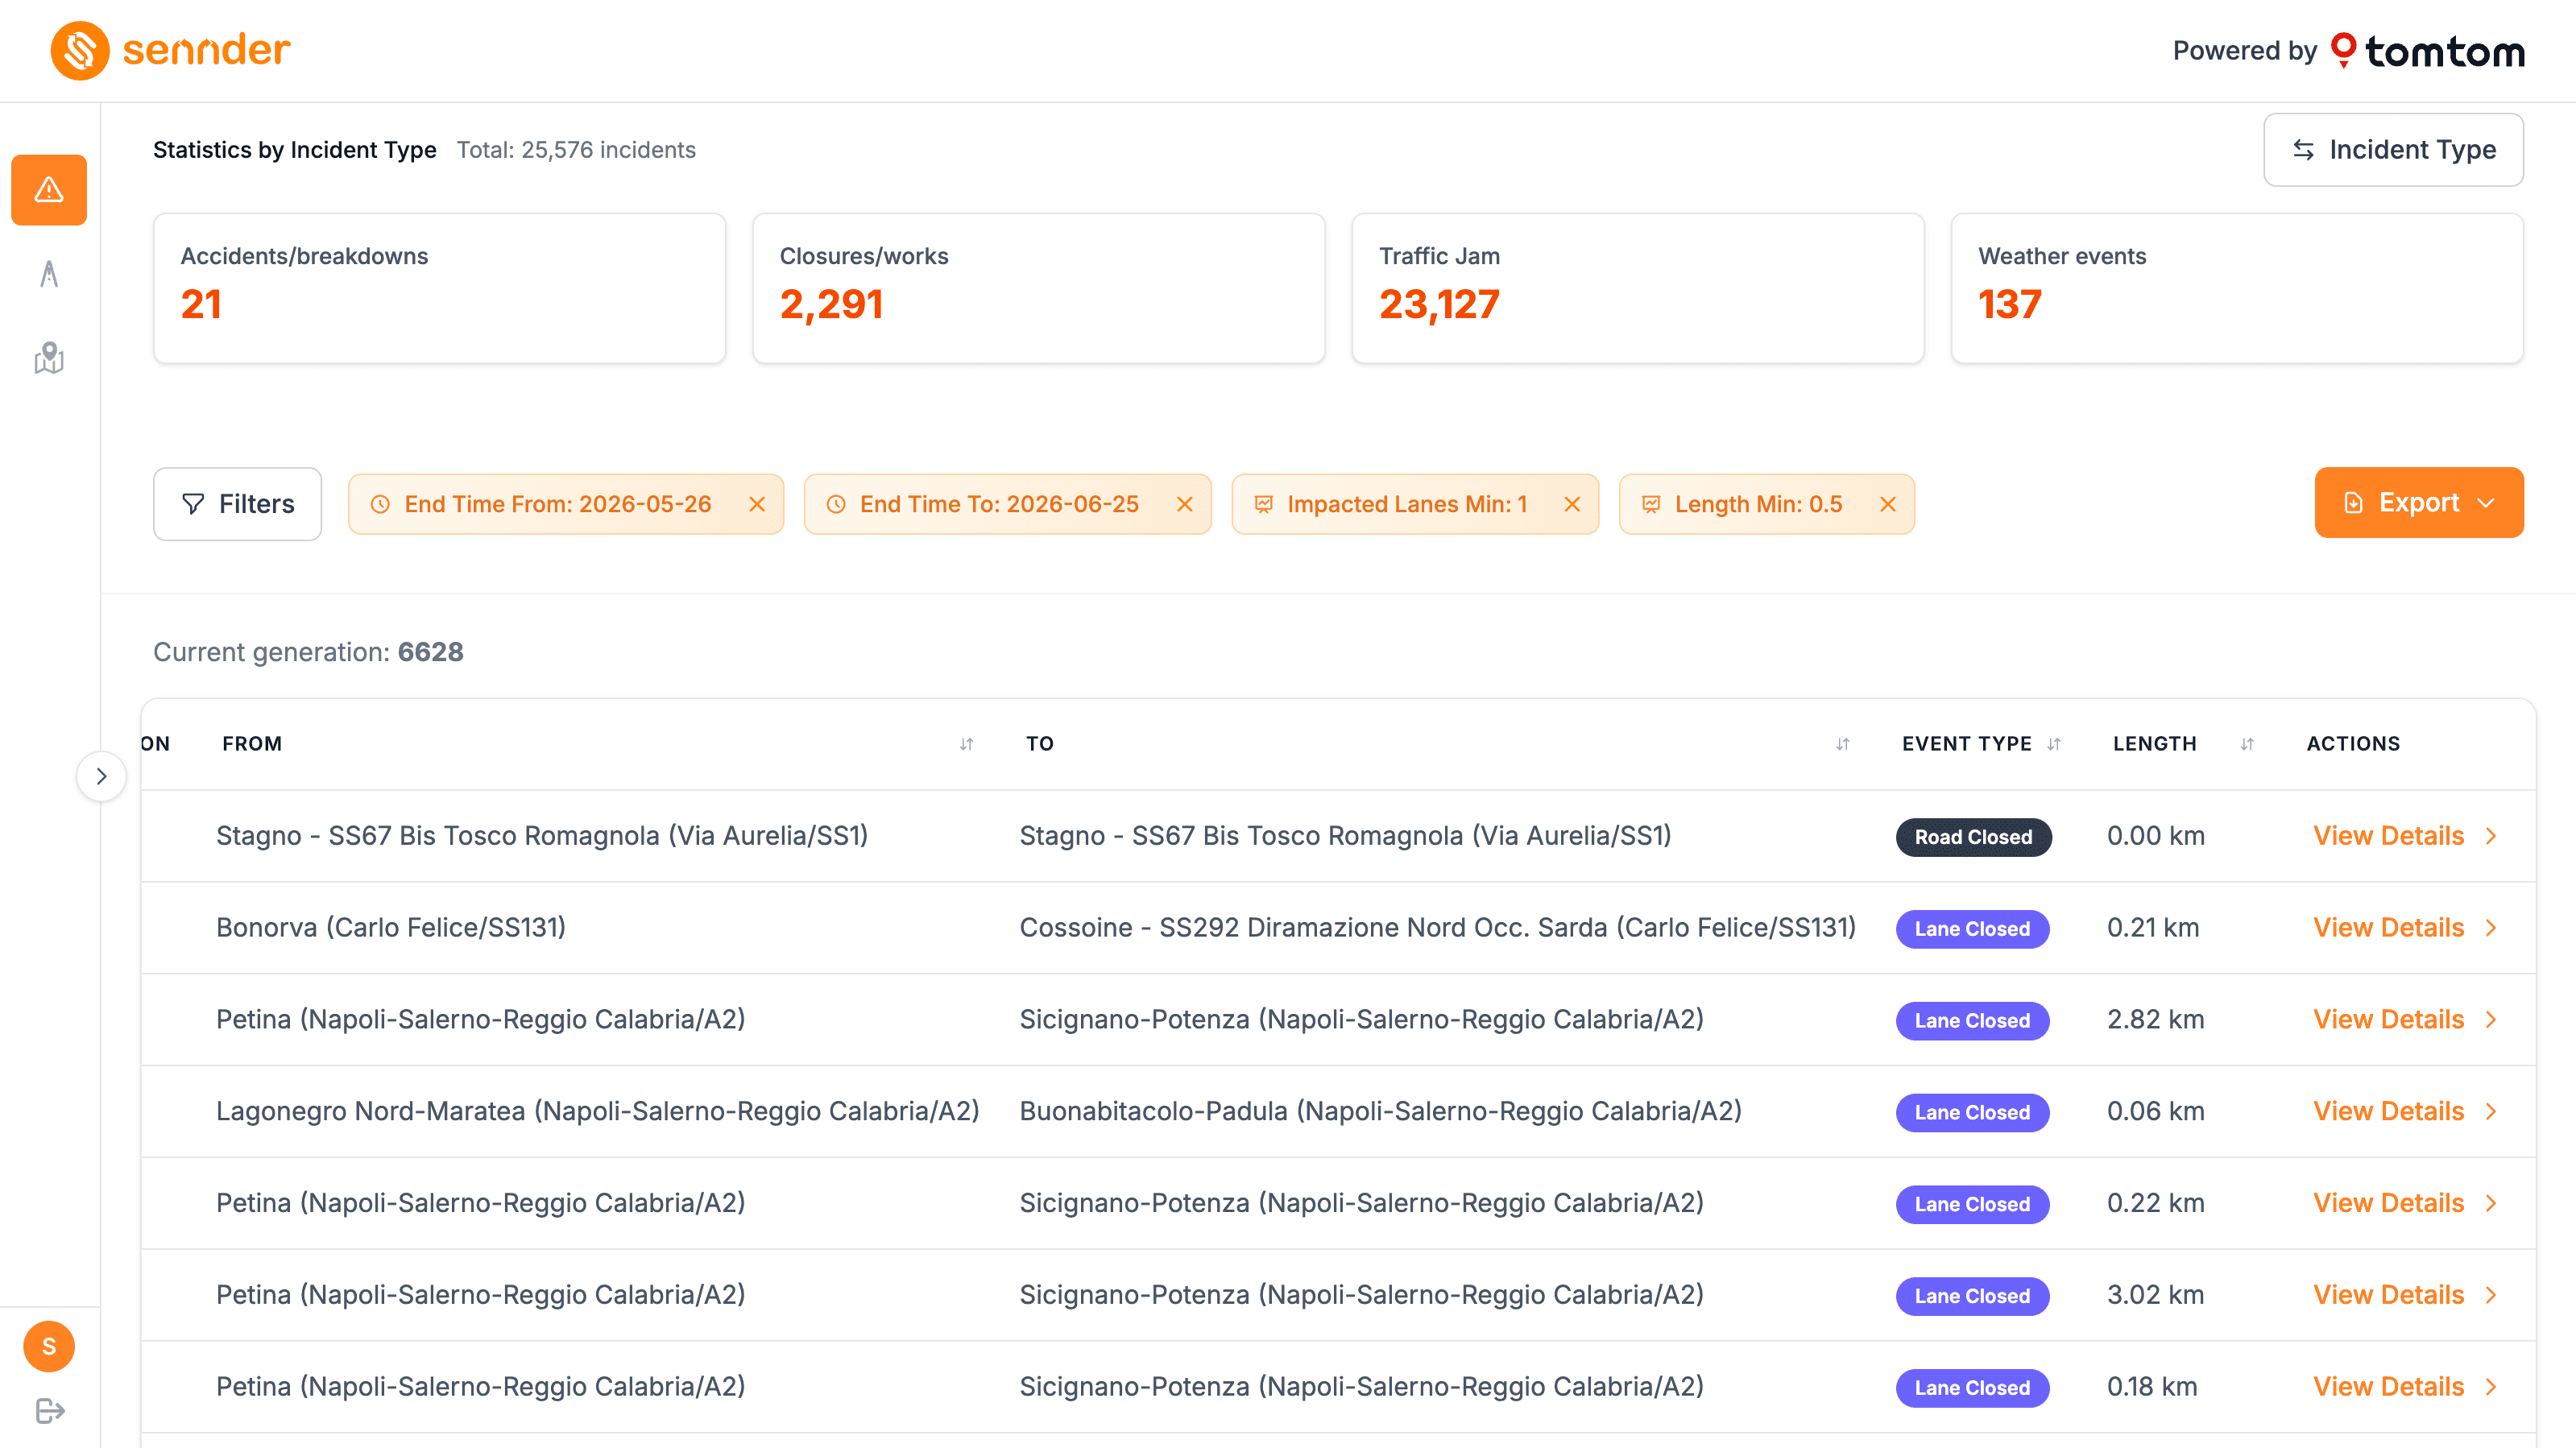Click the ACTIONS column header
Screen dimensions: 2576x1448
pos(2353,744)
